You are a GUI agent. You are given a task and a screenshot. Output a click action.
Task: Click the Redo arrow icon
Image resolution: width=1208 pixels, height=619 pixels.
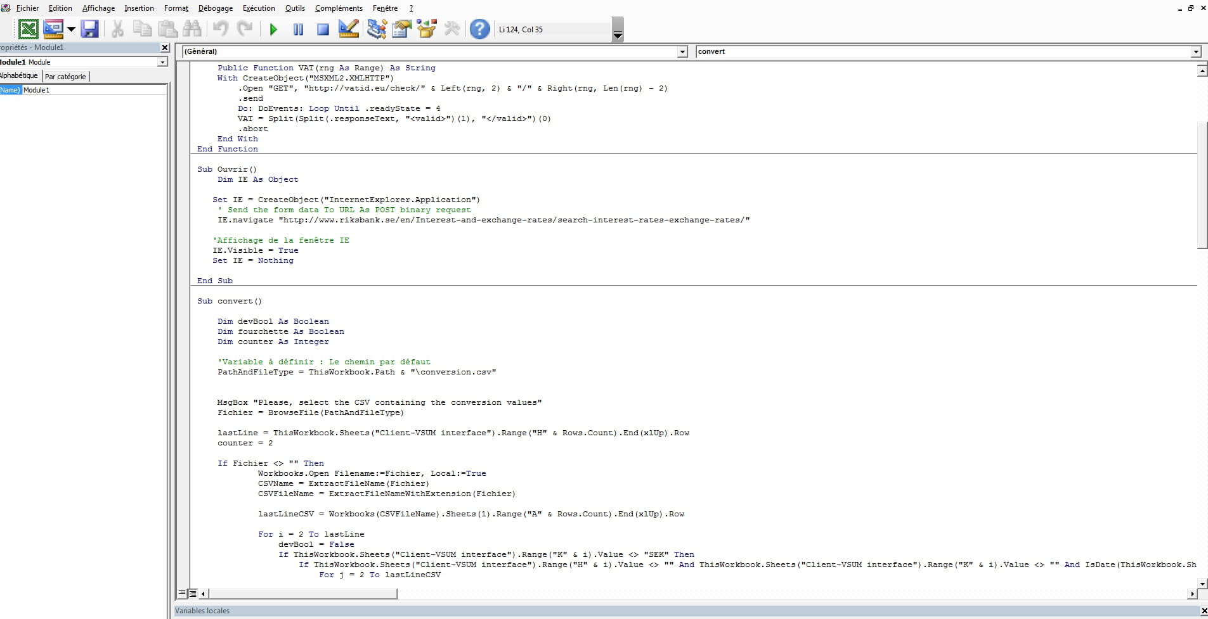pyautogui.click(x=245, y=29)
